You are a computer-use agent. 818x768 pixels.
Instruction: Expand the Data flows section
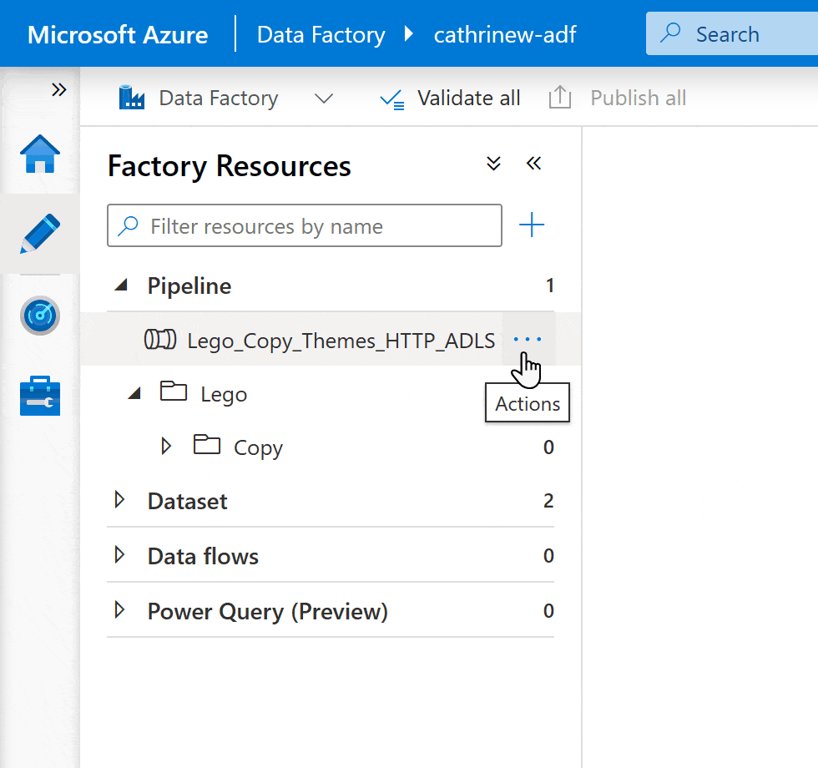click(119, 555)
